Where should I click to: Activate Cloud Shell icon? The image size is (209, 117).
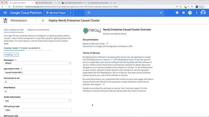click(x=177, y=13)
